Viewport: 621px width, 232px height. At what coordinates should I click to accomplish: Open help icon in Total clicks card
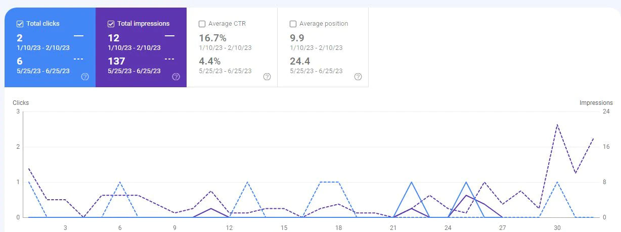(x=85, y=77)
